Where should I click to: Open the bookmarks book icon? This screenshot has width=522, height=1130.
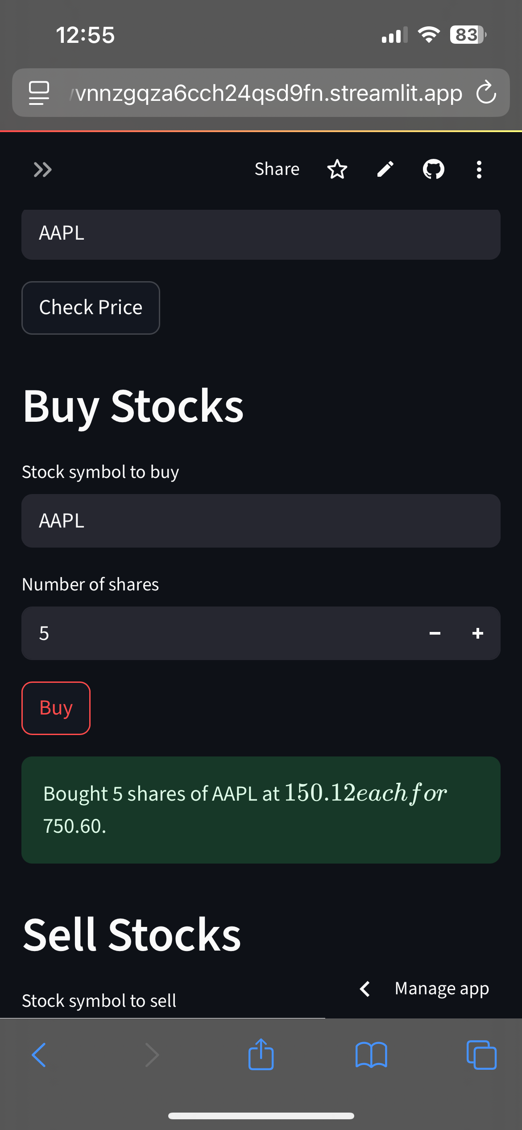click(371, 1055)
